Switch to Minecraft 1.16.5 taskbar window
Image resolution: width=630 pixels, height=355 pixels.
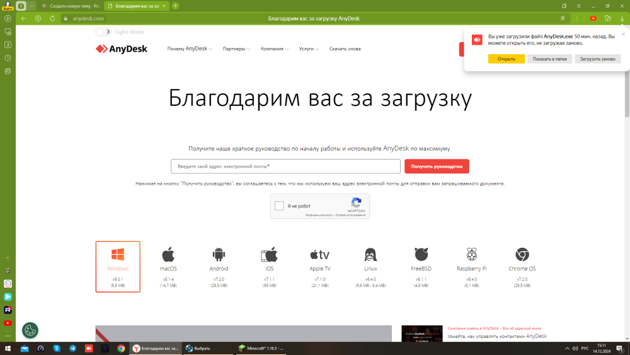coord(261,349)
